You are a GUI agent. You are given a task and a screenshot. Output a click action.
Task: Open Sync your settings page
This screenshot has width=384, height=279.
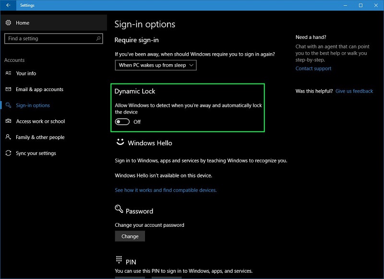[36, 153]
